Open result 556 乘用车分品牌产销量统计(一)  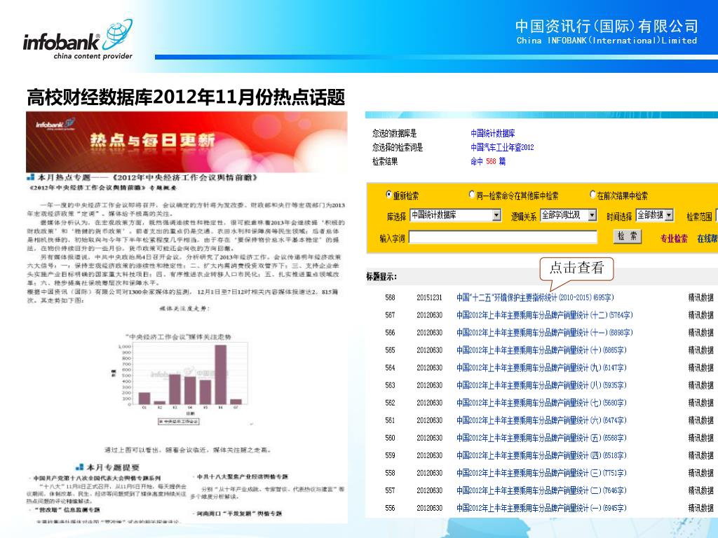tap(541, 508)
